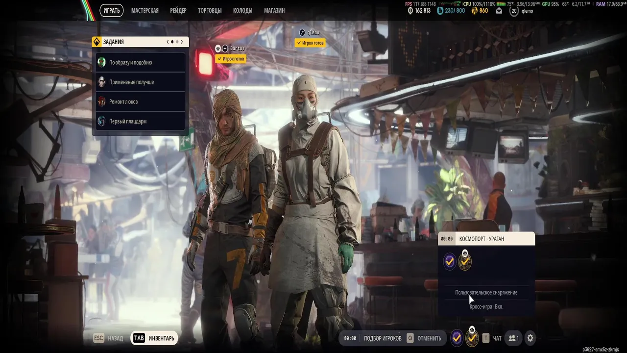The width and height of the screenshot is (627, 353).
Task: Click crowned ready emblem in bottom bar
Action: pyautogui.click(x=472, y=337)
